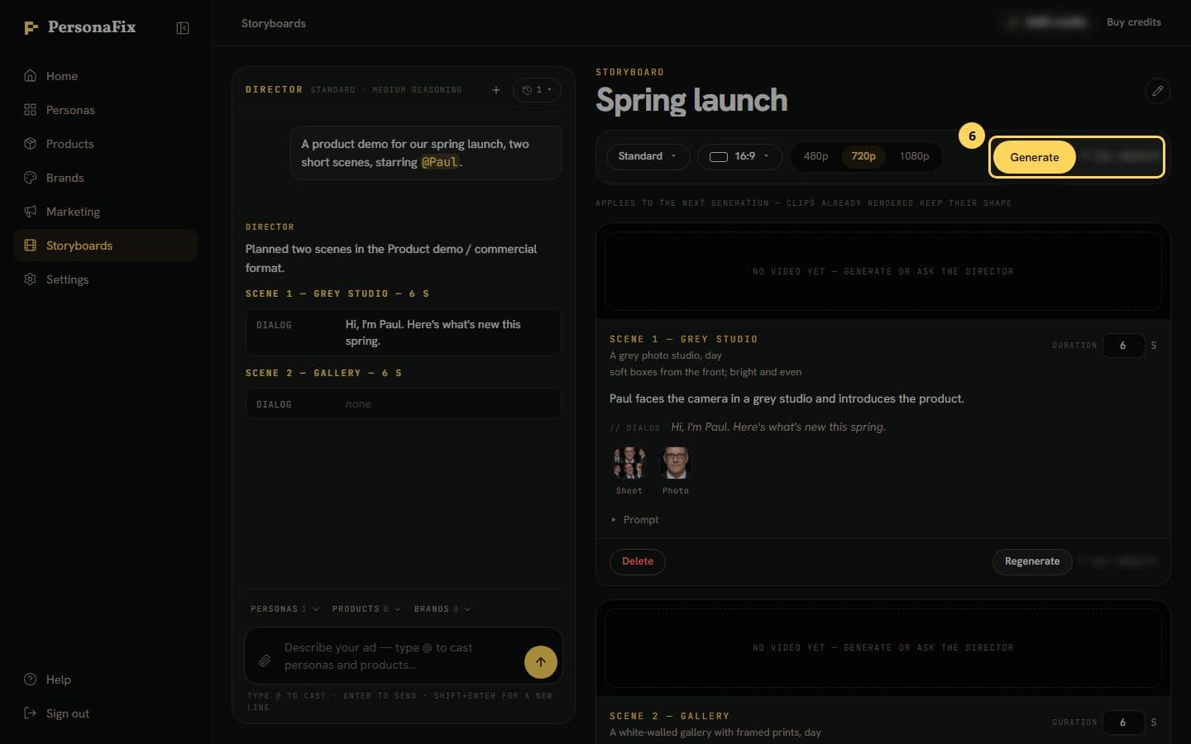Open the Standard quality dropdown
This screenshot has height=744, width=1191.
(648, 156)
